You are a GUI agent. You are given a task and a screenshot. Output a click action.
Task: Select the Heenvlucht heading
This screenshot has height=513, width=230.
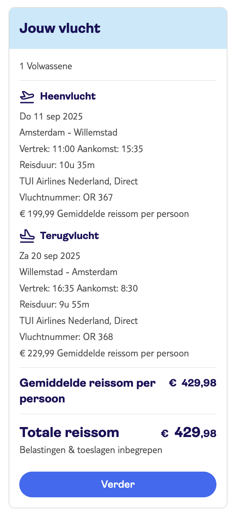[x=68, y=96]
